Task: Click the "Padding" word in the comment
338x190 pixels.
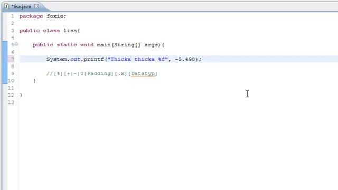Action: pos(99,74)
